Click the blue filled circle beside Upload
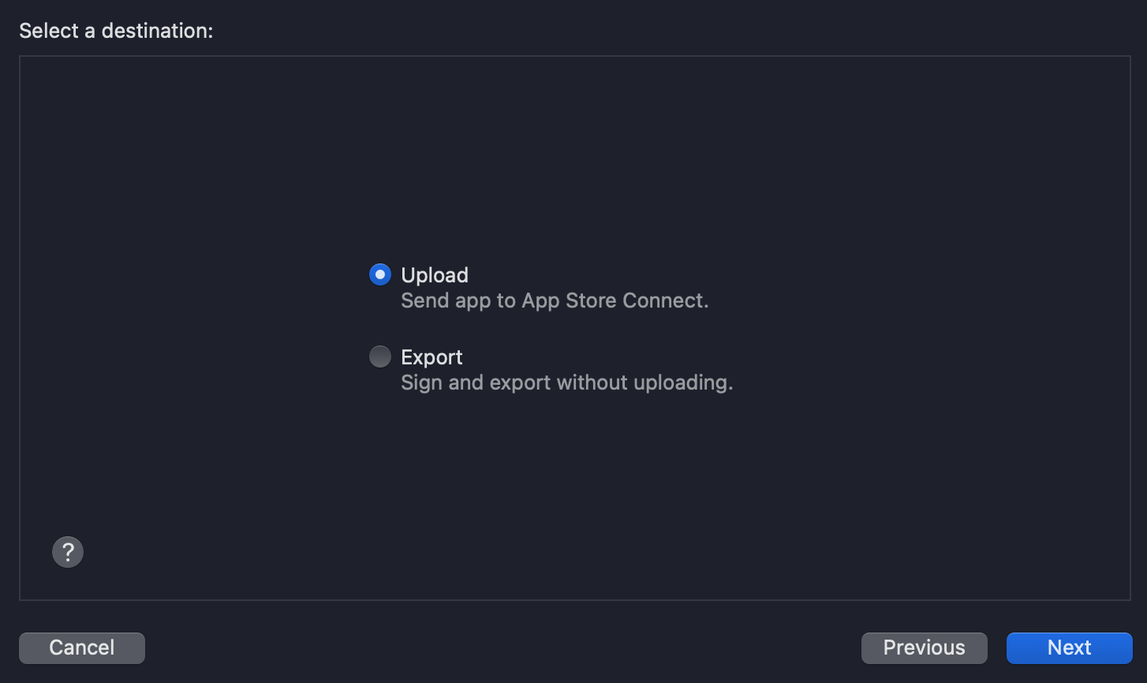The width and height of the screenshot is (1147, 683). coord(380,274)
